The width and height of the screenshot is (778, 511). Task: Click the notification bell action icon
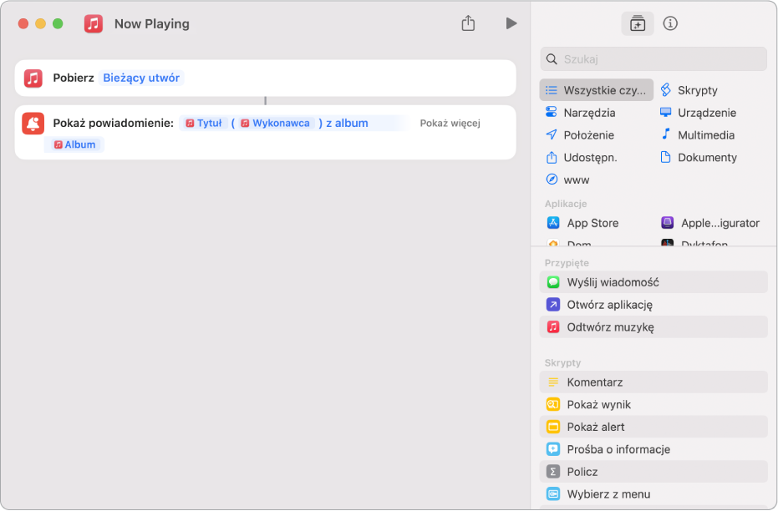[x=33, y=124]
